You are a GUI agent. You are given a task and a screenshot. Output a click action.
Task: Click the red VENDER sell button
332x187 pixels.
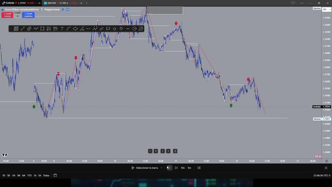(x=7, y=15)
